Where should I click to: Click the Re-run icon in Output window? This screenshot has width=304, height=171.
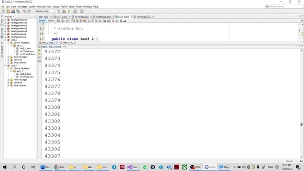pyautogui.click(x=39, y=50)
